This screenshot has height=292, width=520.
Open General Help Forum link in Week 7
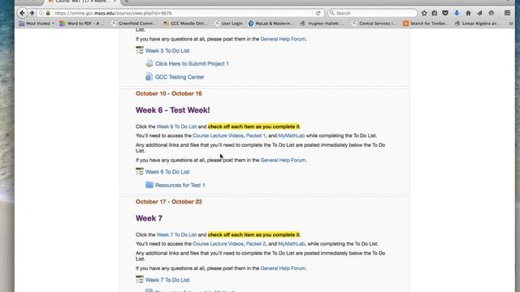pyautogui.click(x=283, y=268)
